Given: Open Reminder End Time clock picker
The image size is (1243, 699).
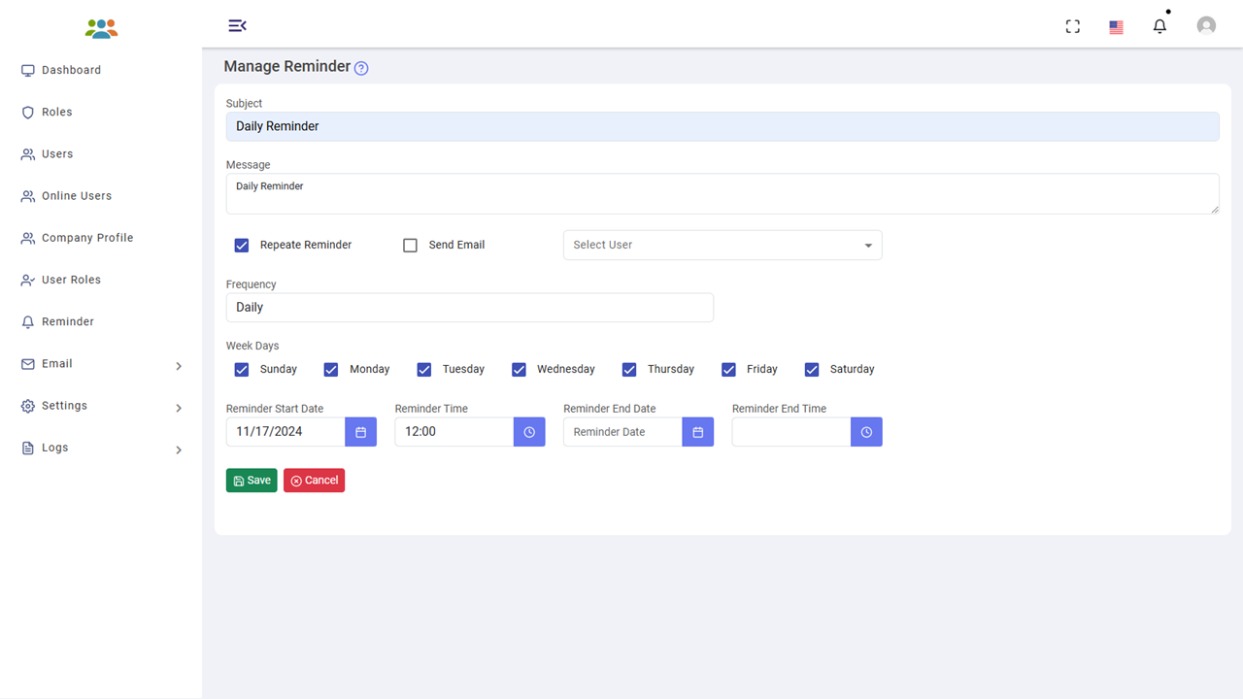Looking at the screenshot, I should (x=866, y=432).
